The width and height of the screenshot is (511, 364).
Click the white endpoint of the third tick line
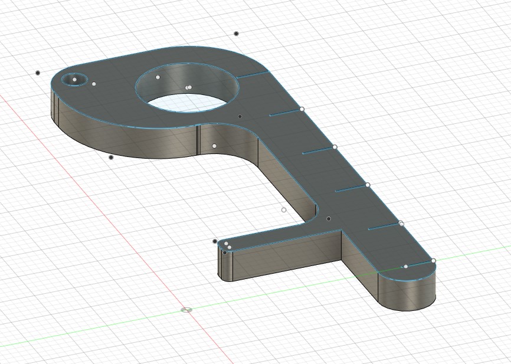(x=335, y=147)
